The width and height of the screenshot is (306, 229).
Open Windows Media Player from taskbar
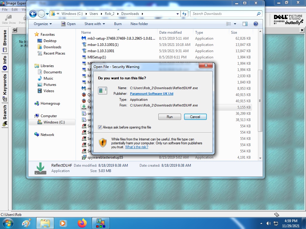coord(63,223)
